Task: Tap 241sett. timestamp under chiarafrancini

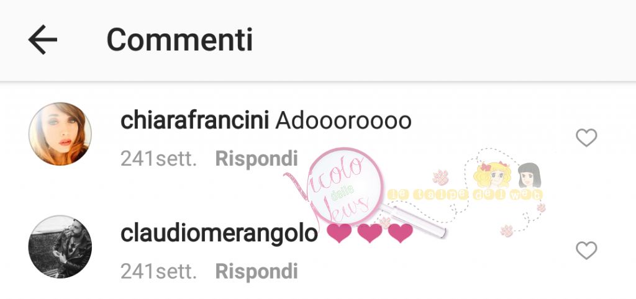Action: pyautogui.click(x=158, y=159)
